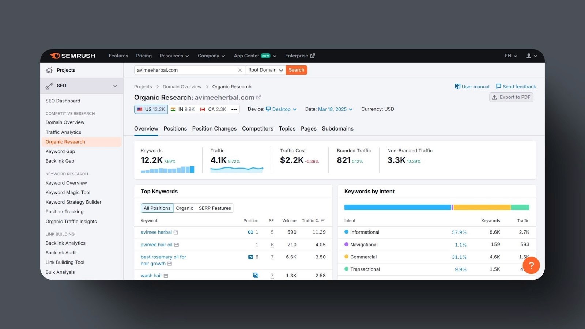Select the Organic filter in Top Keywords
585x329 pixels.
point(185,208)
